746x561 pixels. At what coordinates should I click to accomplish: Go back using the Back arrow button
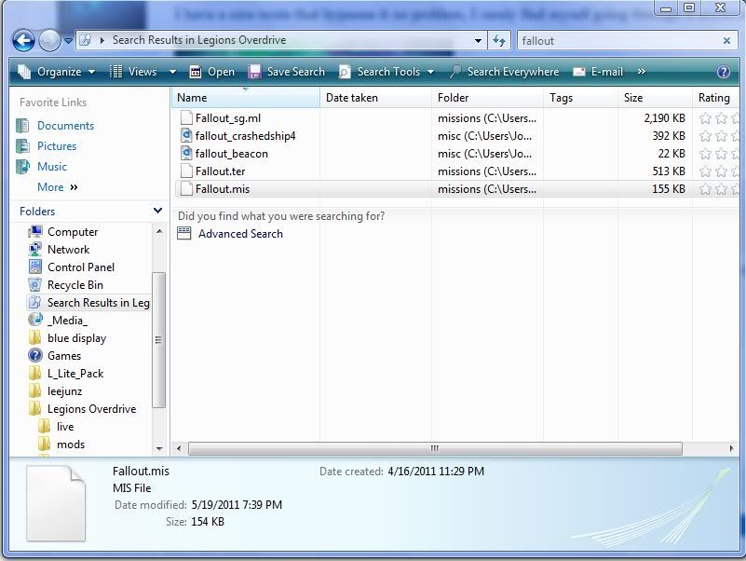tap(23, 40)
